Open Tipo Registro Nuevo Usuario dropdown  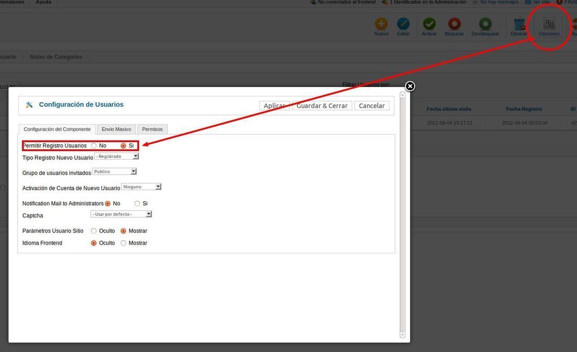[x=116, y=156]
